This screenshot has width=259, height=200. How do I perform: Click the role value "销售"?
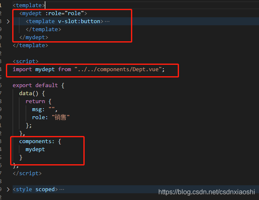point(61,117)
